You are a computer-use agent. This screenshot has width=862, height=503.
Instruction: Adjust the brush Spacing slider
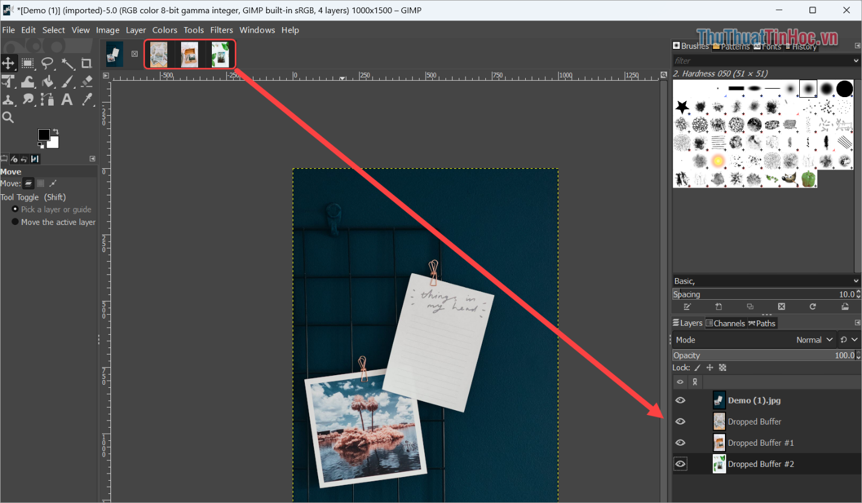764,294
